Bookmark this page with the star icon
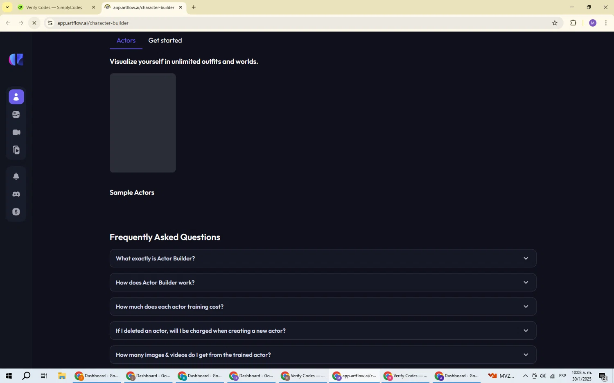The width and height of the screenshot is (614, 383). click(555, 23)
